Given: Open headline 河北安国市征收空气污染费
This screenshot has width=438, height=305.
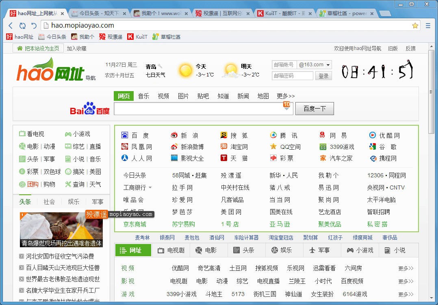Looking at the screenshot, I should coord(60,256).
